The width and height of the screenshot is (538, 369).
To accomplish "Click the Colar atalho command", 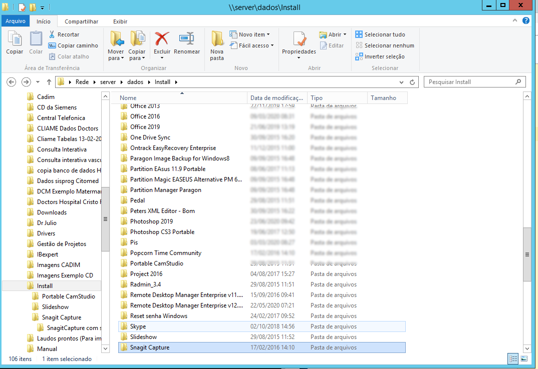I will click(x=69, y=56).
